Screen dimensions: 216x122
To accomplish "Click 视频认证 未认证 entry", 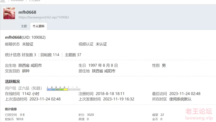I will point(93,44).
